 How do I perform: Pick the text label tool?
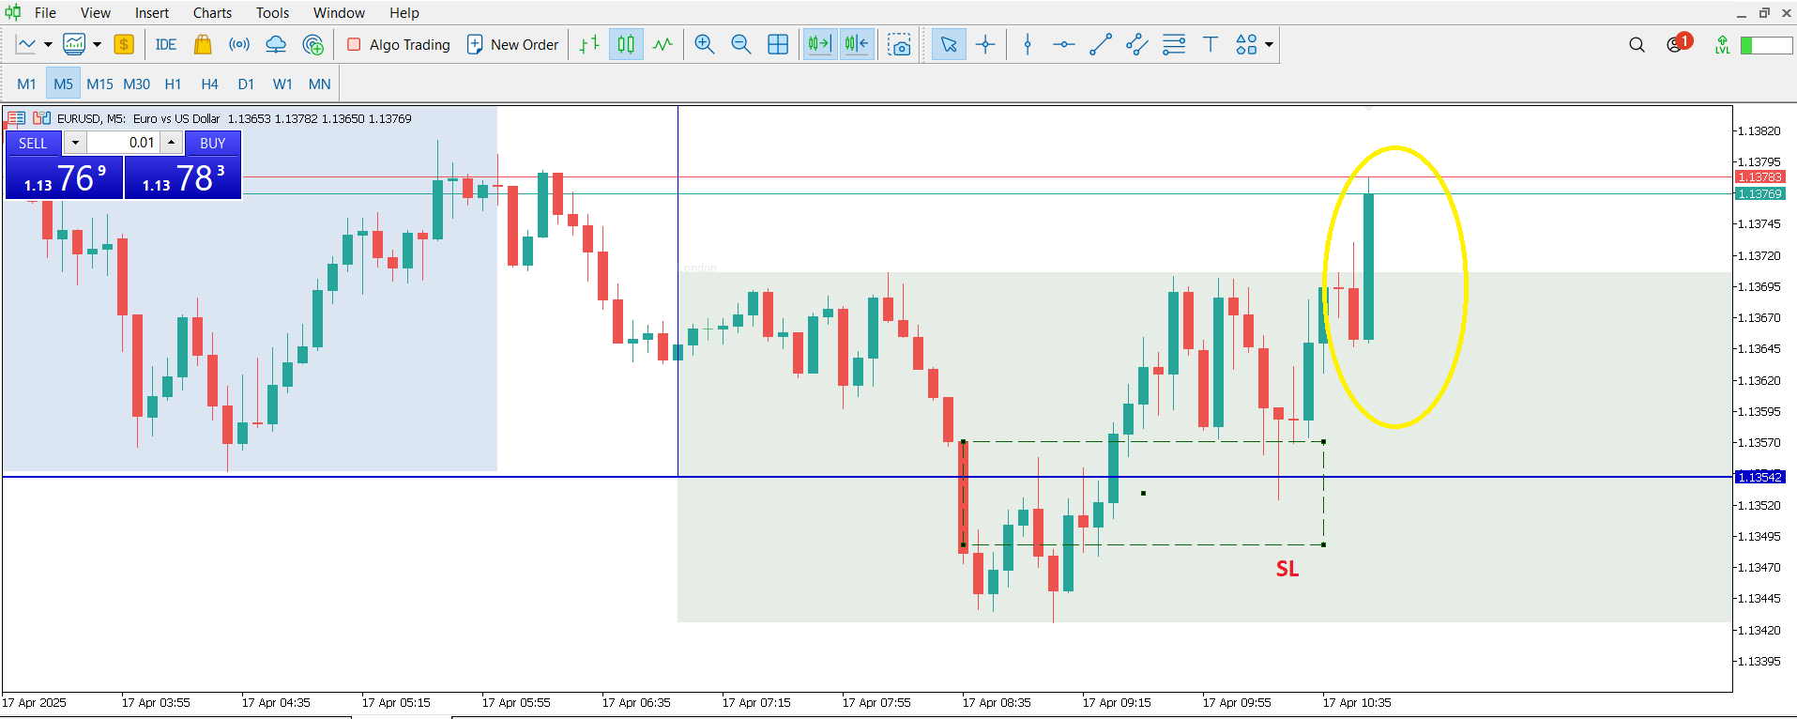(1210, 45)
